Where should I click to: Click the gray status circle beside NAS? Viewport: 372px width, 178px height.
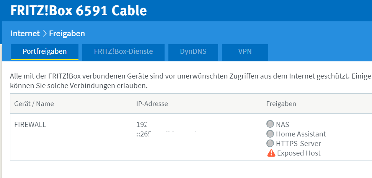pos(270,124)
